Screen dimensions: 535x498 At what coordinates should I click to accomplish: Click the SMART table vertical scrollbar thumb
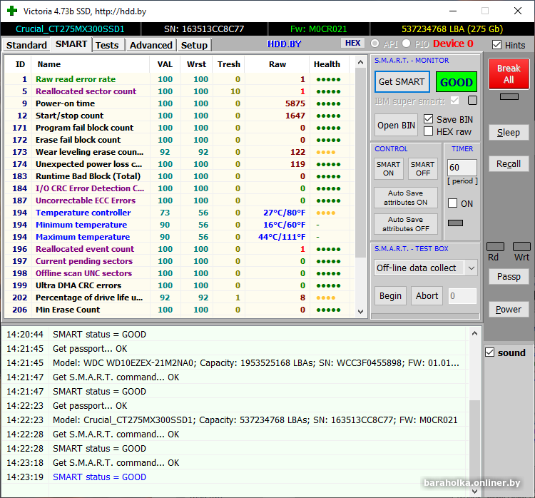(361, 163)
